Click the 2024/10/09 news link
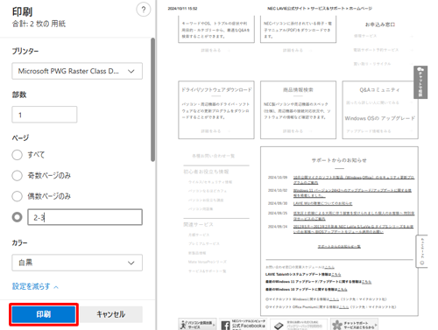This screenshot has height=330, width=438. [354, 179]
